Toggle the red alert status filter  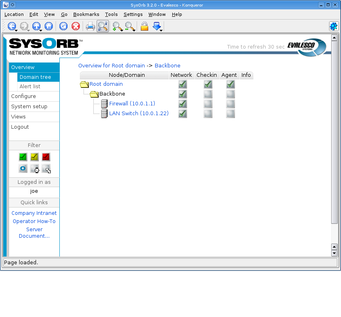coord(46,157)
